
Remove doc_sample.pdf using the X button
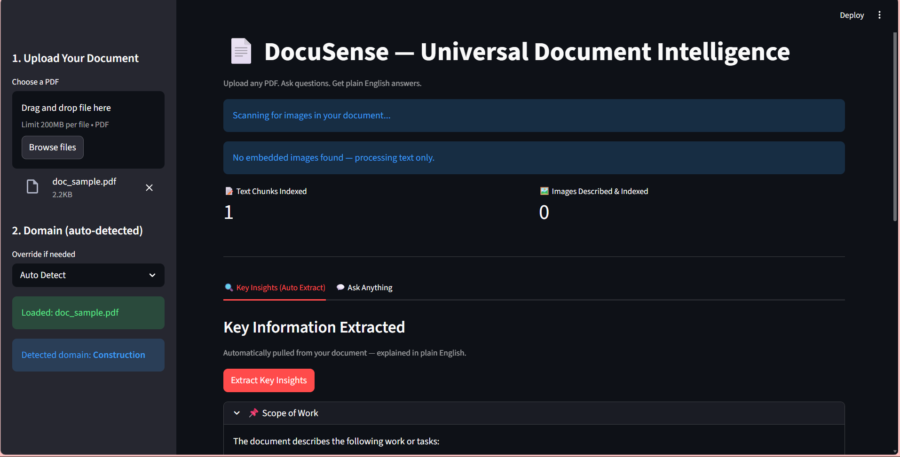pyautogui.click(x=149, y=187)
